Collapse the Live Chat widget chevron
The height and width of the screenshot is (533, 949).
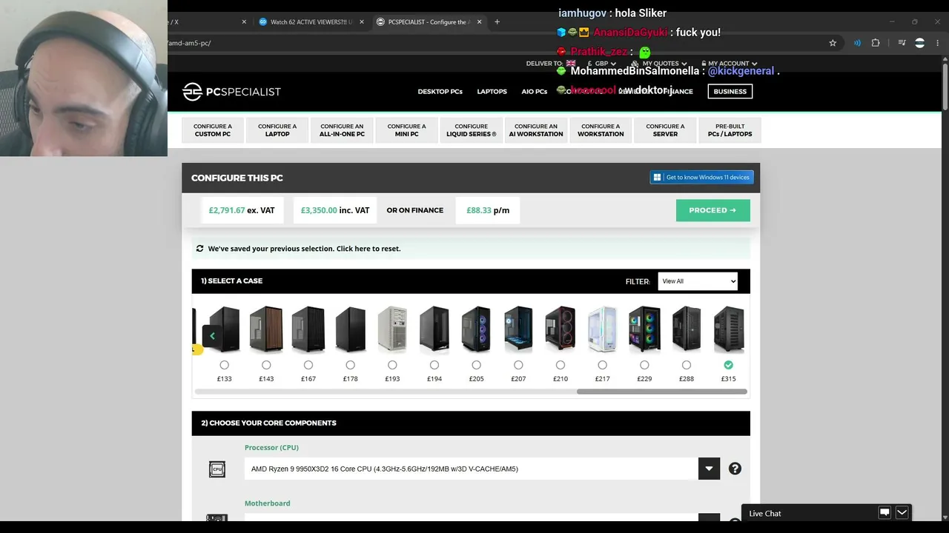tap(902, 513)
